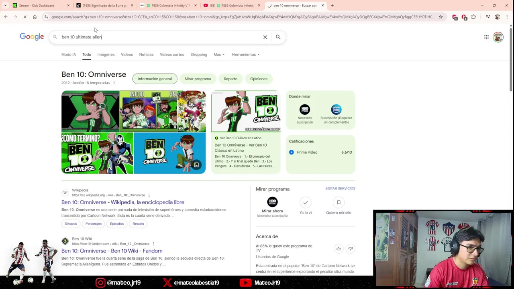514x289 pixels.
Task: Select the HBO Max icon under Dónde mirar
Action: 304,110
